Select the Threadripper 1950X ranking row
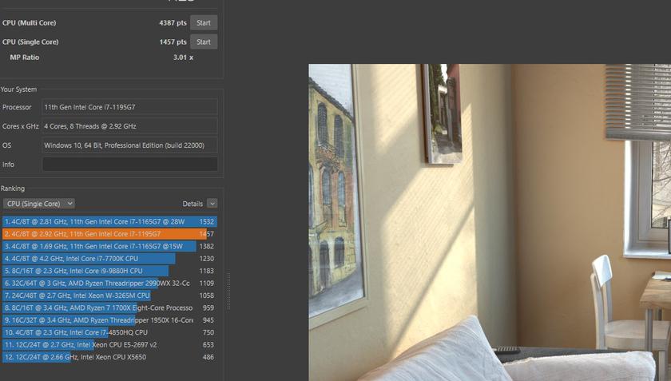 (x=109, y=320)
